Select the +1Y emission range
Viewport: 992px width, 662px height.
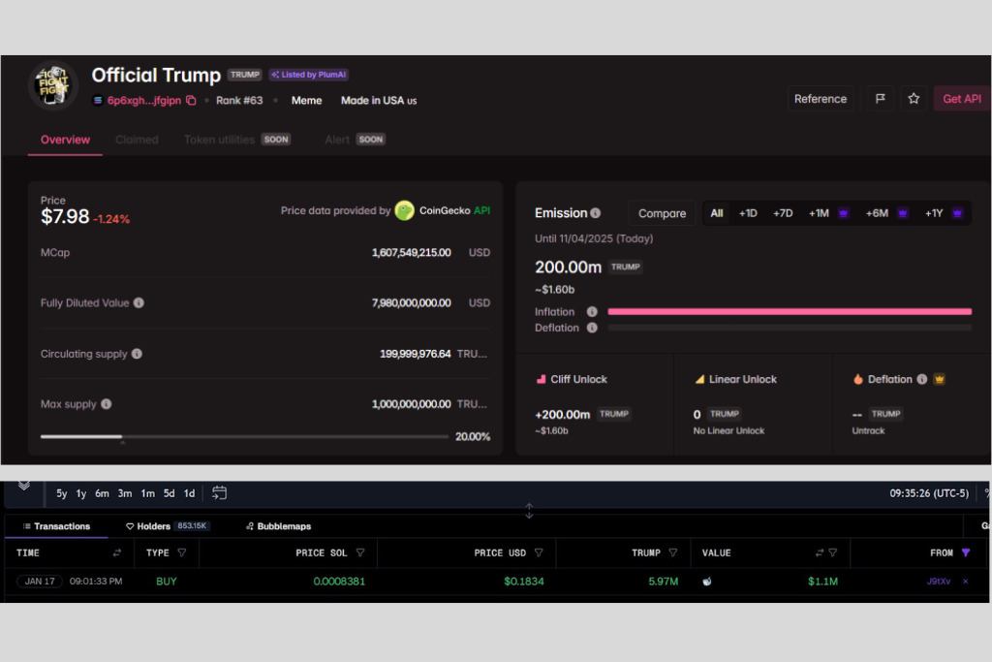click(x=944, y=213)
